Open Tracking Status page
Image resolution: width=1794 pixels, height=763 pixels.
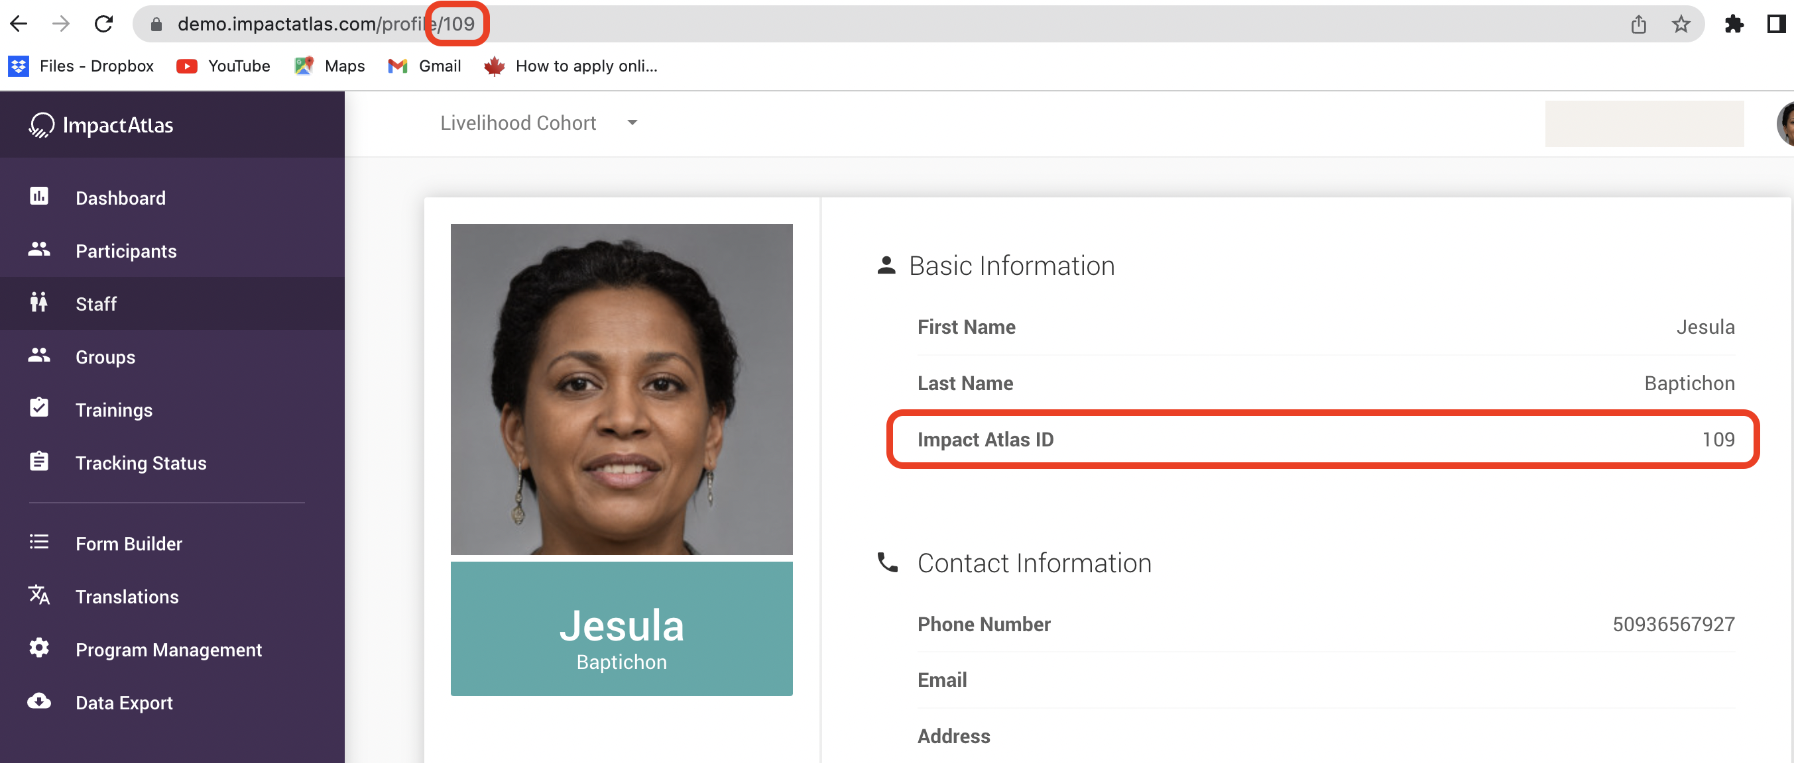pyautogui.click(x=141, y=463)
